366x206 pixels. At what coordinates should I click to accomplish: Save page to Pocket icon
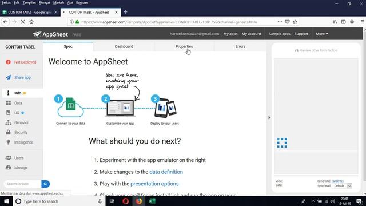(x=287, y=22)
